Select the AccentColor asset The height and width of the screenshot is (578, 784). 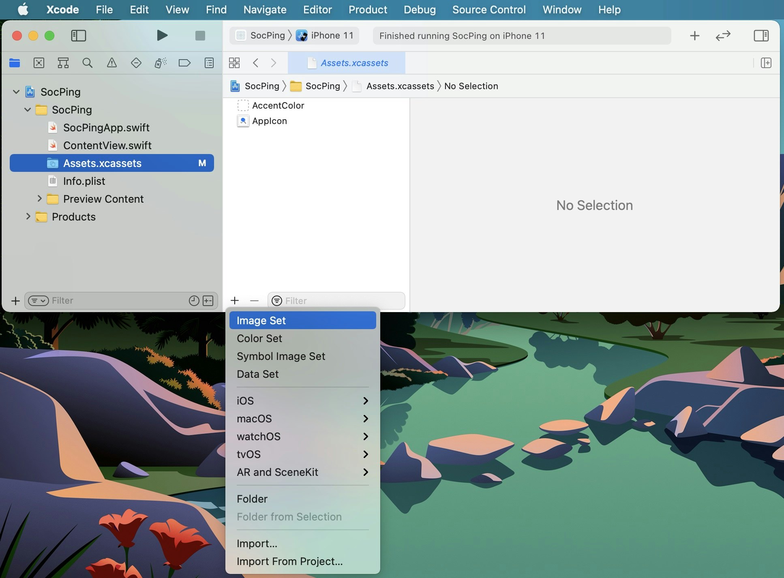coord(278,105)
